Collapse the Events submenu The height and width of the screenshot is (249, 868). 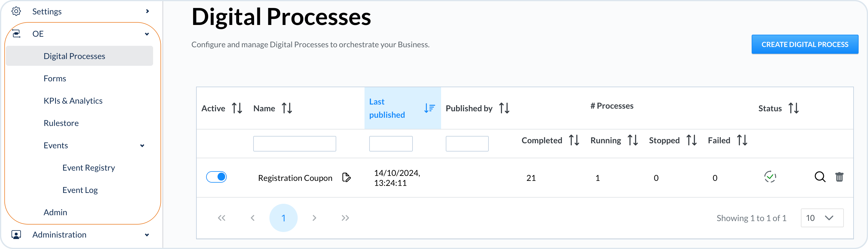(x=142, y=146)
